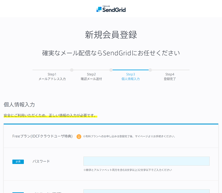Click the パスワード field label
222x193 pixels.
41,161
